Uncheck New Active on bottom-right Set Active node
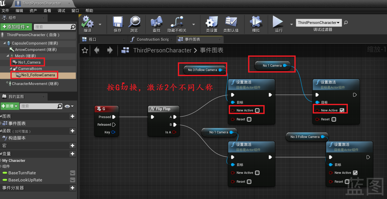The height and width of the screenshot is (199, 387). [355, 173]
